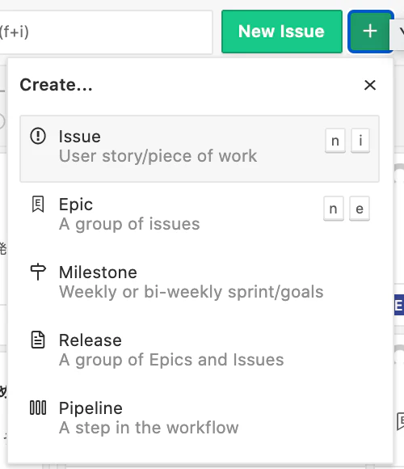Choose Release in the Create list
This screenshot has height=469, width=404.
[x=200, y=349]
